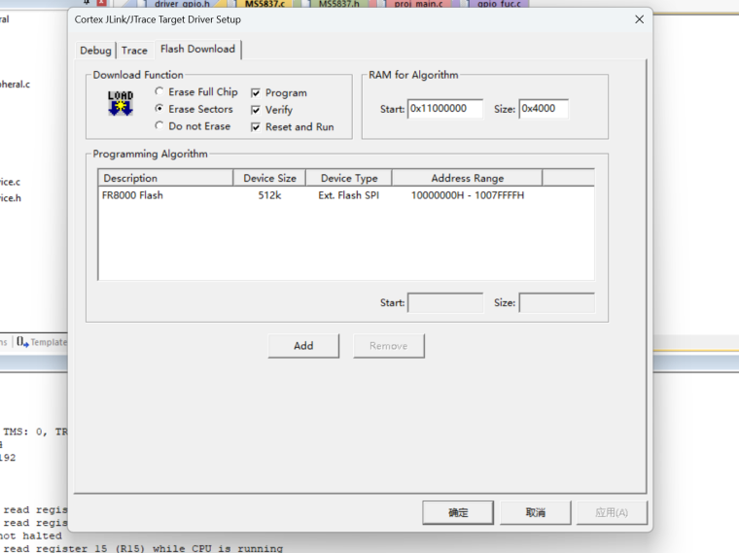Click the RAM Start address field

(444, 109)
